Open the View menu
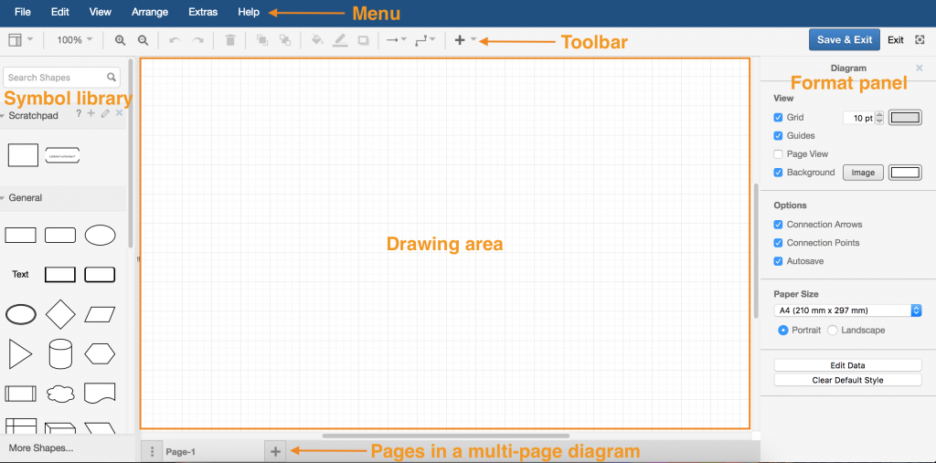 click(x=100, y=12)
